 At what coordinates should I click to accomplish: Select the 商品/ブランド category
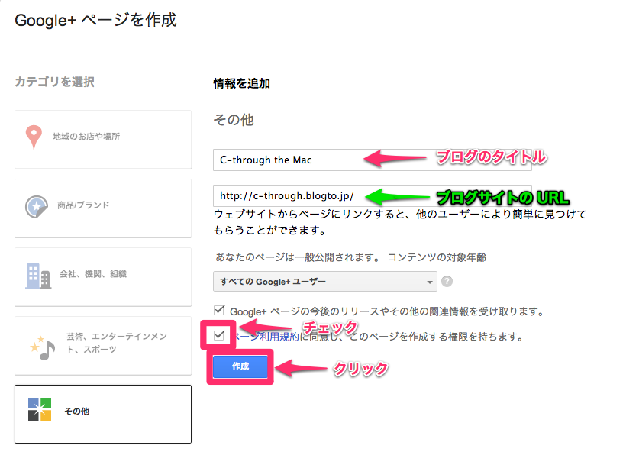point(103,208)
